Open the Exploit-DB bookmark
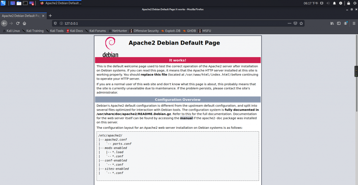Screen dimensions: 358x185 (x=171, y=31)
